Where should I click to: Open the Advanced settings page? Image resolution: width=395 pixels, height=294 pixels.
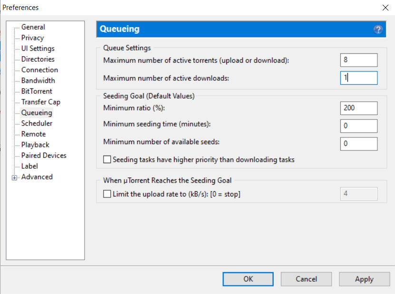point(37,177)
